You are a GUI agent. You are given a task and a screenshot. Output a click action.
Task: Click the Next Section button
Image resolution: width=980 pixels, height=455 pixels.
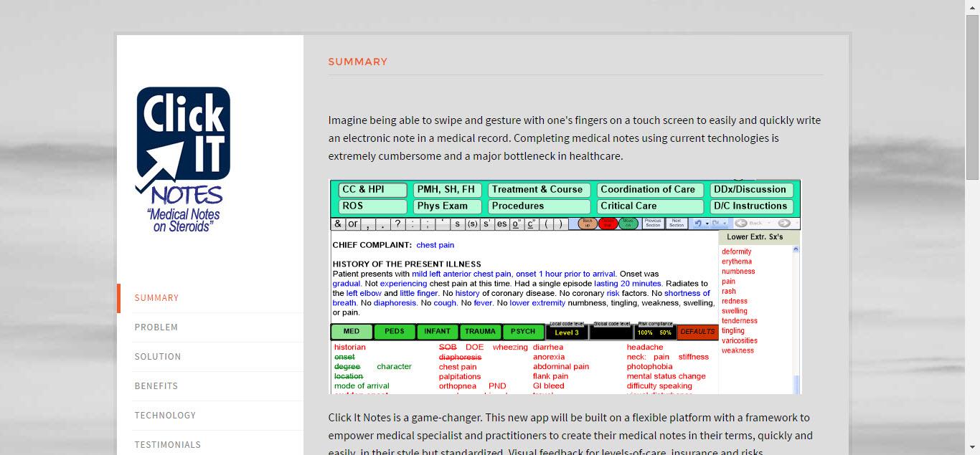(677, 224)
